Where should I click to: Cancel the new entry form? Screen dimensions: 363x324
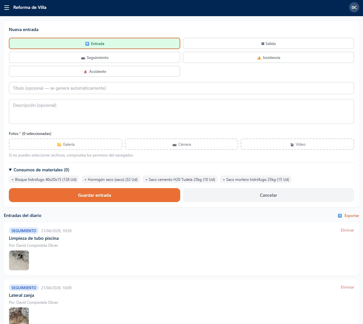(x=268, y=195)
